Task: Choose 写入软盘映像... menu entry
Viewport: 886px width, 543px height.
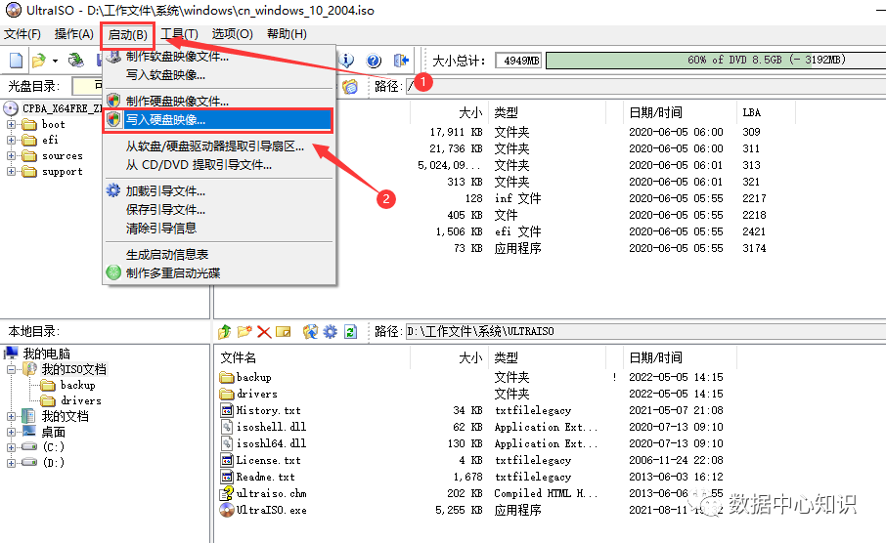Action: click(219, 74)
